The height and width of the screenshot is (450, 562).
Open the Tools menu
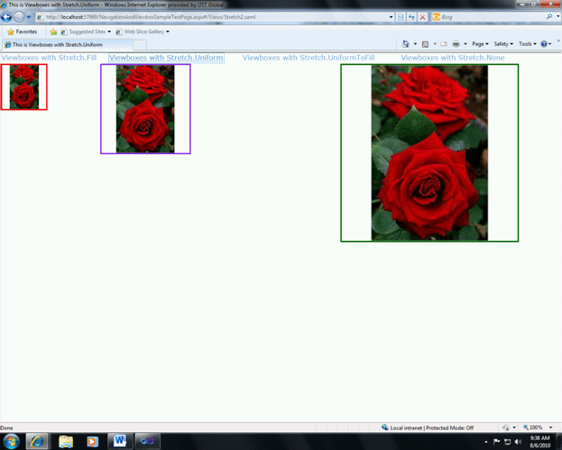coord(527,43)
